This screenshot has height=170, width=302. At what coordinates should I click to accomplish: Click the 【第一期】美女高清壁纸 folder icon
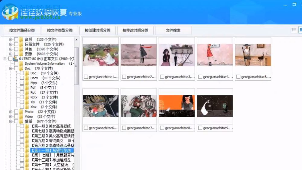[27, 126]
